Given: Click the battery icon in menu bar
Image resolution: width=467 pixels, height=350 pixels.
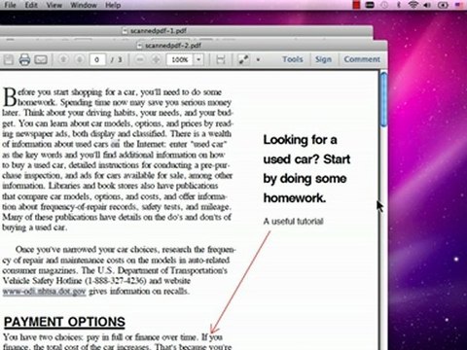Looking at the screenshot, I should pyautogui.click(x=443, y=5).
